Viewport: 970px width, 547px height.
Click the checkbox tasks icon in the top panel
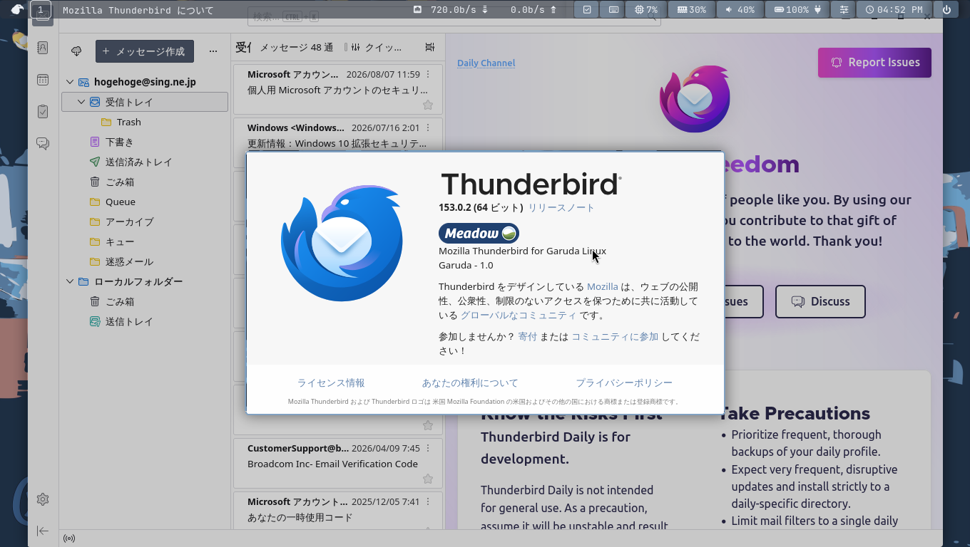(587, 9)
